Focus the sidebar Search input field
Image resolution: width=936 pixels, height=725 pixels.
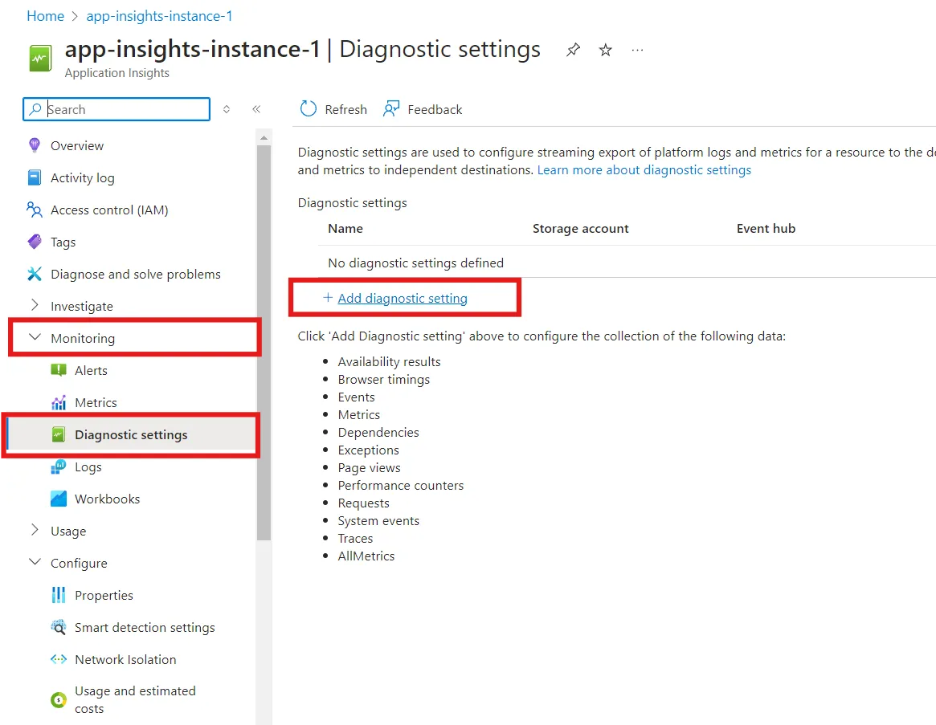(x=116, y=109)
